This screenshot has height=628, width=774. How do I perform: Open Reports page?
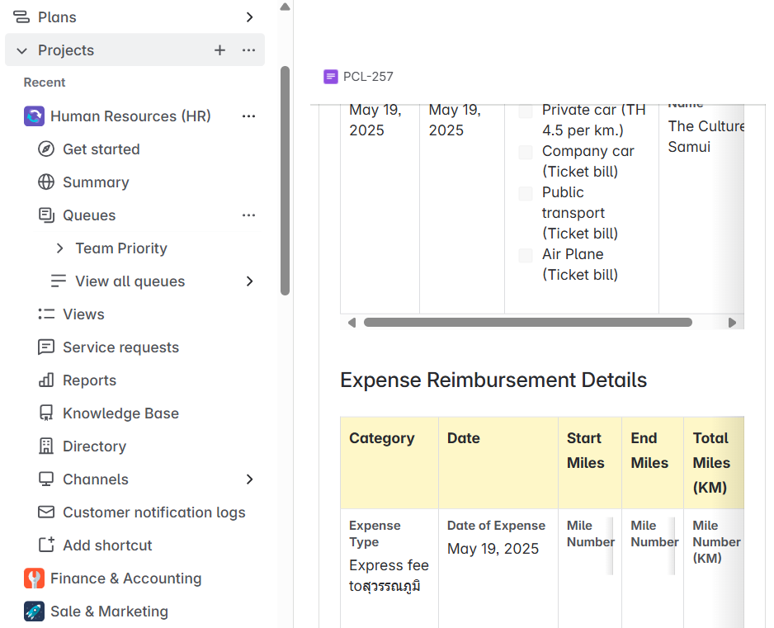89,380
